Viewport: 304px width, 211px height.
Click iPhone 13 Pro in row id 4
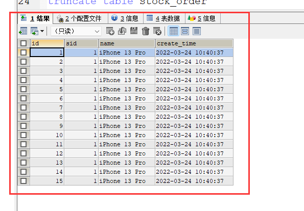coord(122,80)
